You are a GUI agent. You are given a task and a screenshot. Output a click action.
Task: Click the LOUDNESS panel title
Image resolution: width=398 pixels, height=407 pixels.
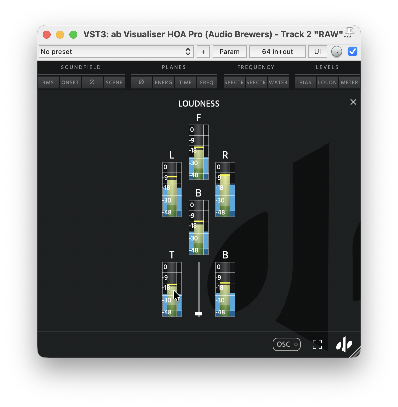199,104
